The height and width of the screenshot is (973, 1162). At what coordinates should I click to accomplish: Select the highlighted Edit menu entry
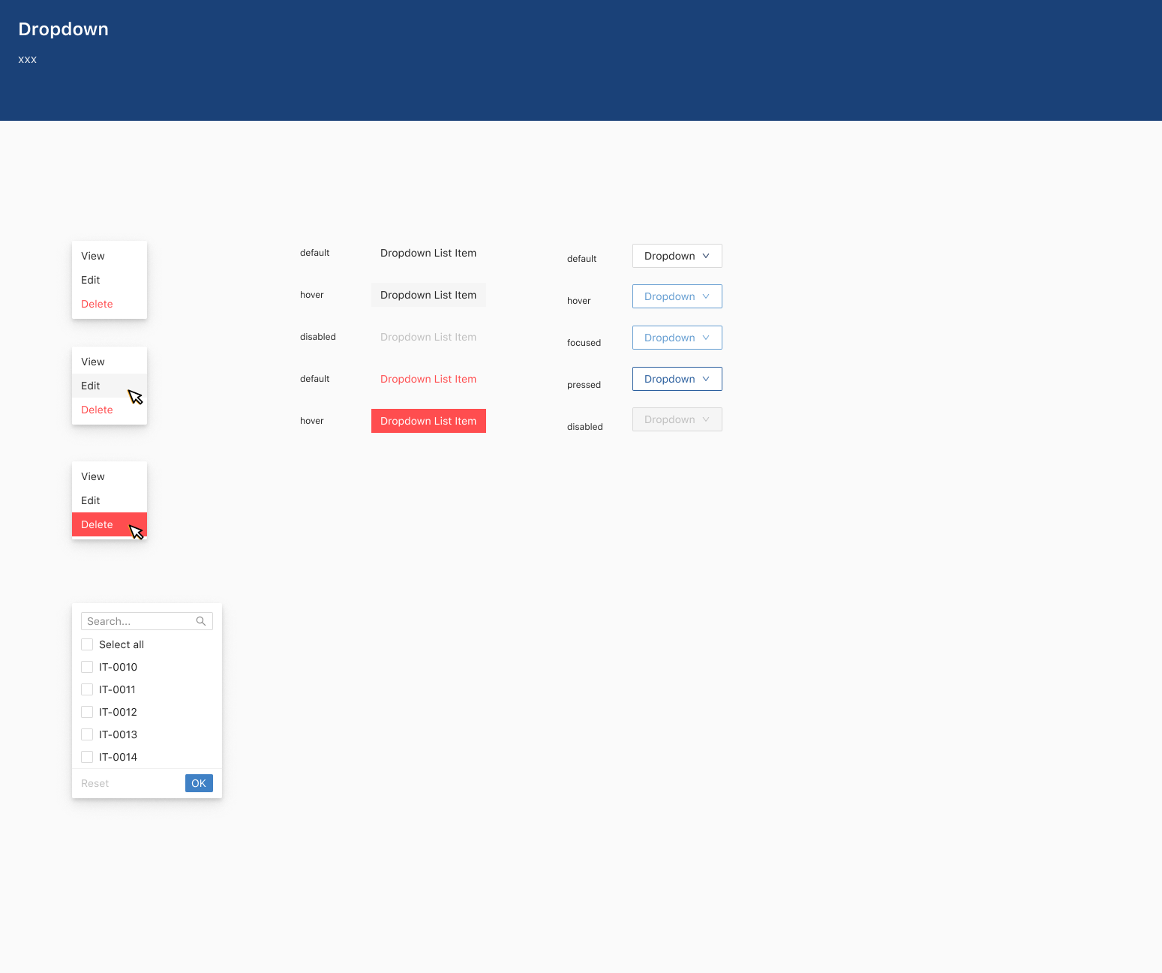click(91, 386)
